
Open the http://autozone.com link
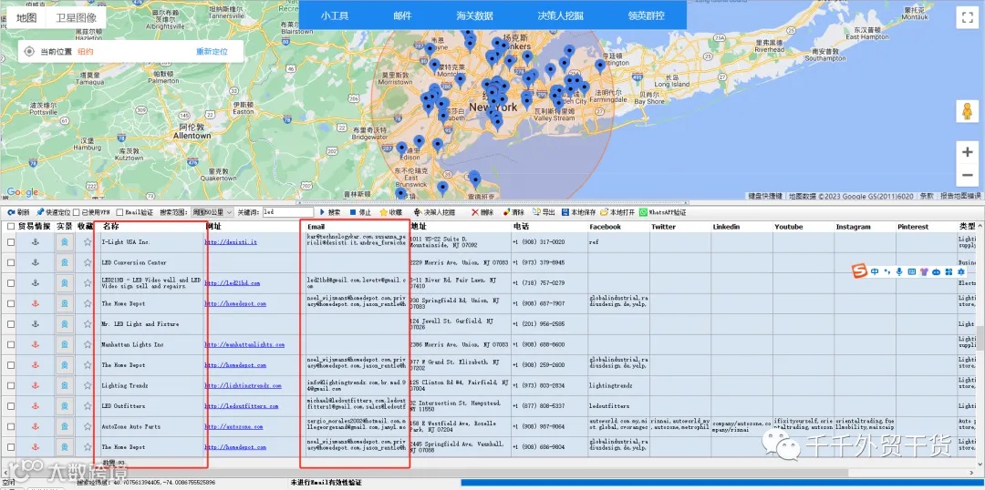pos(233,426)
